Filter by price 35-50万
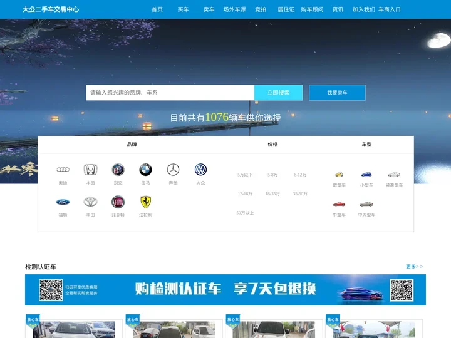Screen dimensions: 451x338 pyautogui.click(x=300, y=193)
